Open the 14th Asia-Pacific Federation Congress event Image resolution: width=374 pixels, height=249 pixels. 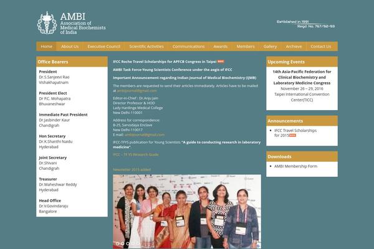click(x=301, y=77)
